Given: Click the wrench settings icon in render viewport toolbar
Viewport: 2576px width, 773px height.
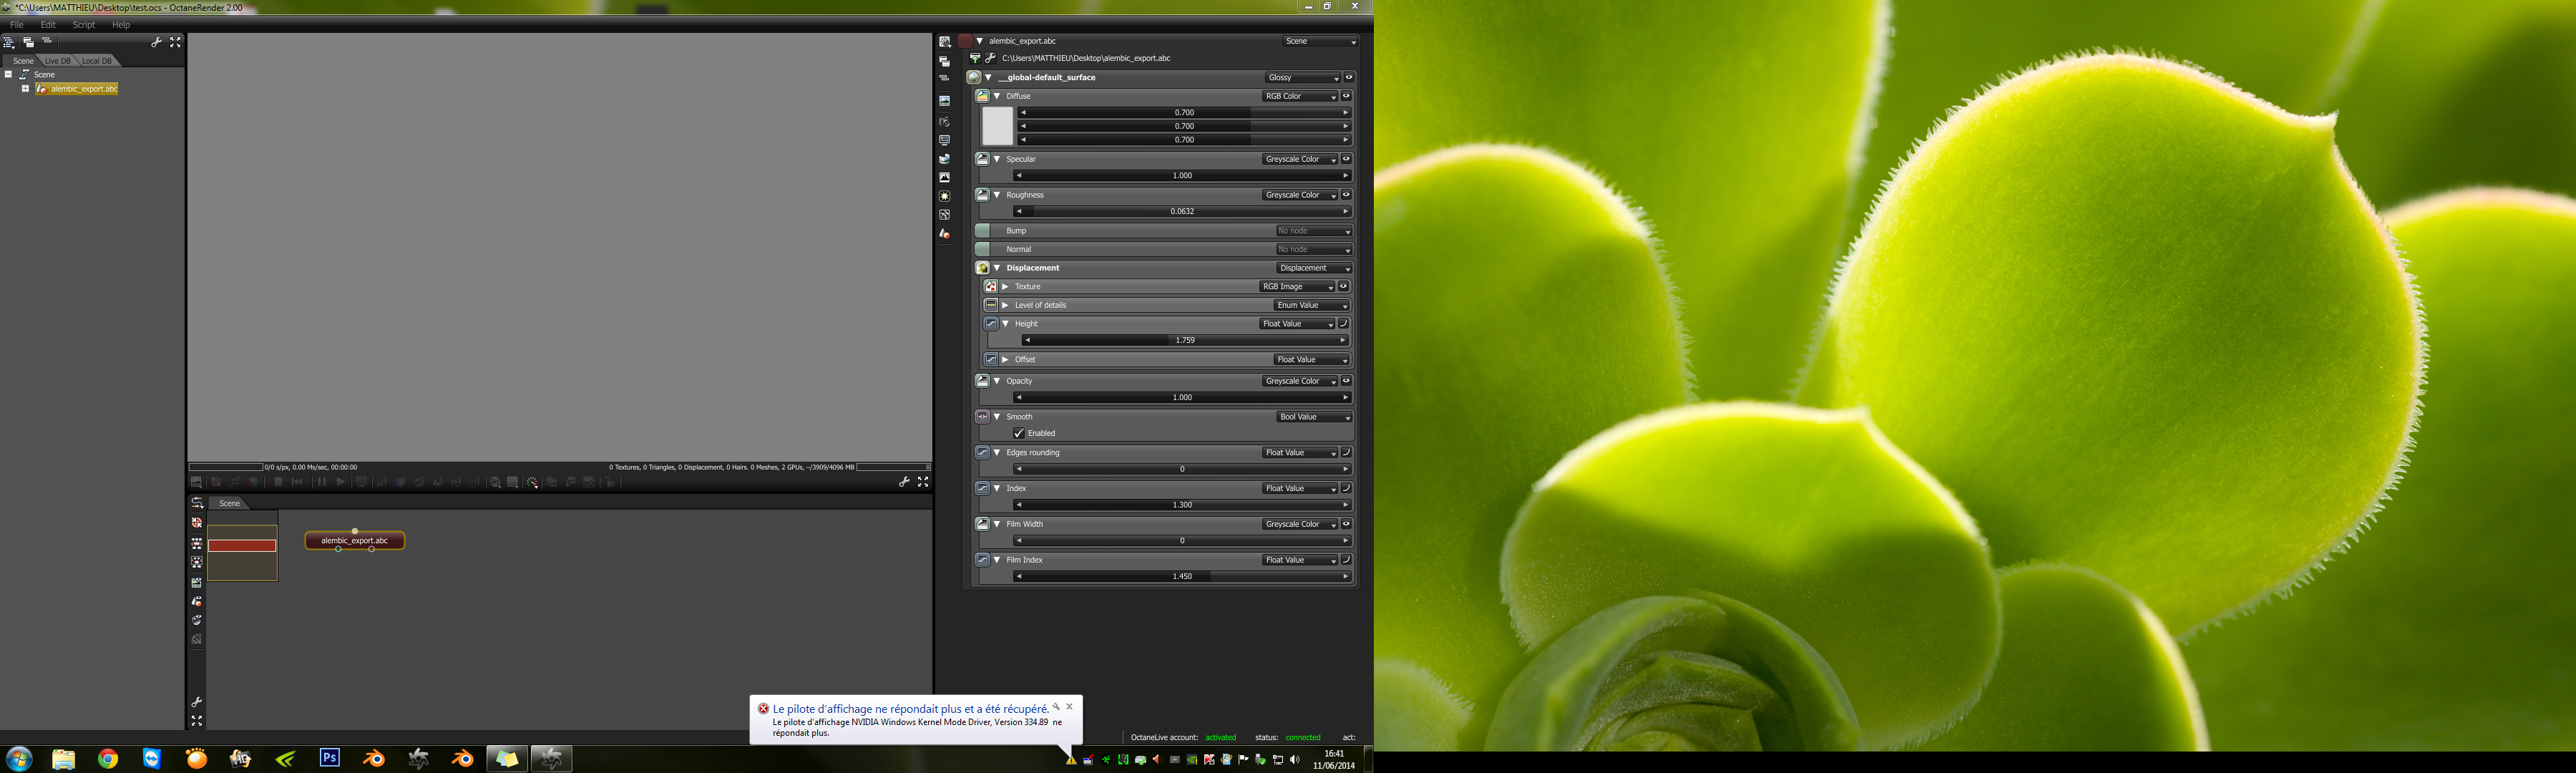Looking at the screenshot, I should point(904,482).
